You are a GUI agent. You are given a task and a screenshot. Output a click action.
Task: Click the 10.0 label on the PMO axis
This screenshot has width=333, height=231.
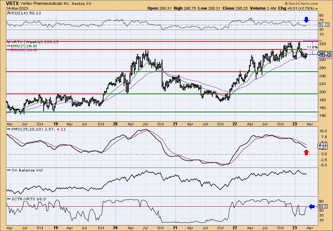(x=323, y=131)
